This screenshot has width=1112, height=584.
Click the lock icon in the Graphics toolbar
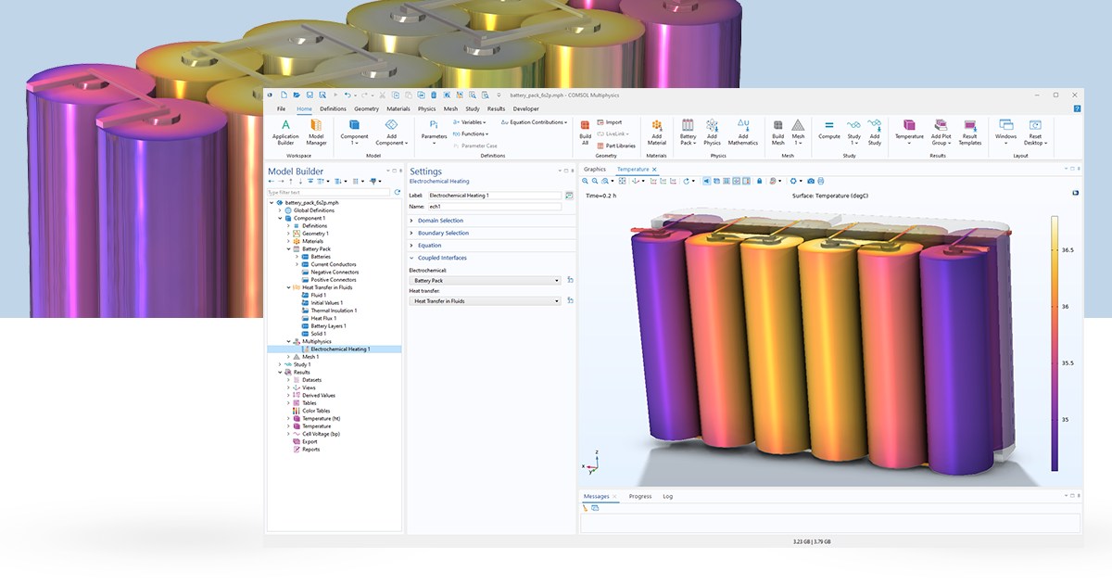click(759, 182)
